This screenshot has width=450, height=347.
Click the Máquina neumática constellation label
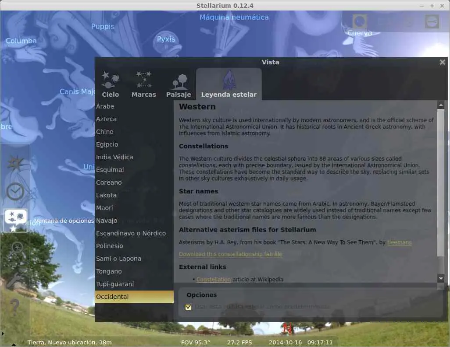point(234,18)
